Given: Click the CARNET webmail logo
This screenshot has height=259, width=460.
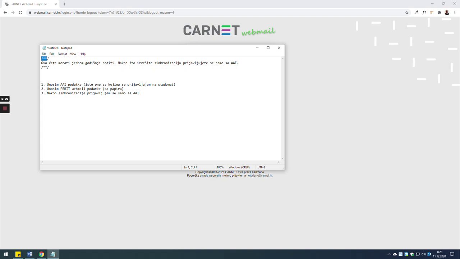Looking at the screenshot, I should 229,31.
